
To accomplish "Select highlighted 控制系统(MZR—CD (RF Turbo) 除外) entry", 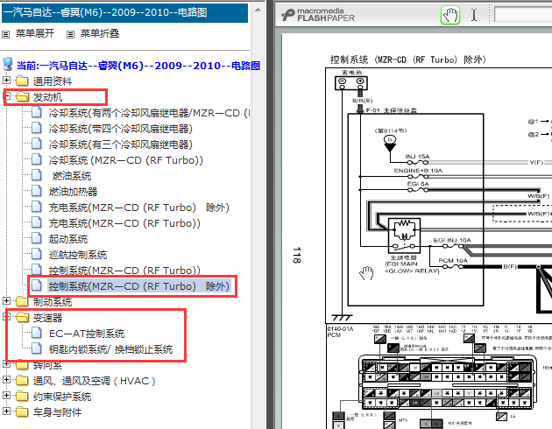I will [x=139, y=286].
